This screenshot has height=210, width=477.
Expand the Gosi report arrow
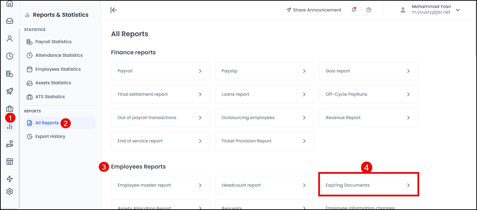(408, 71)
